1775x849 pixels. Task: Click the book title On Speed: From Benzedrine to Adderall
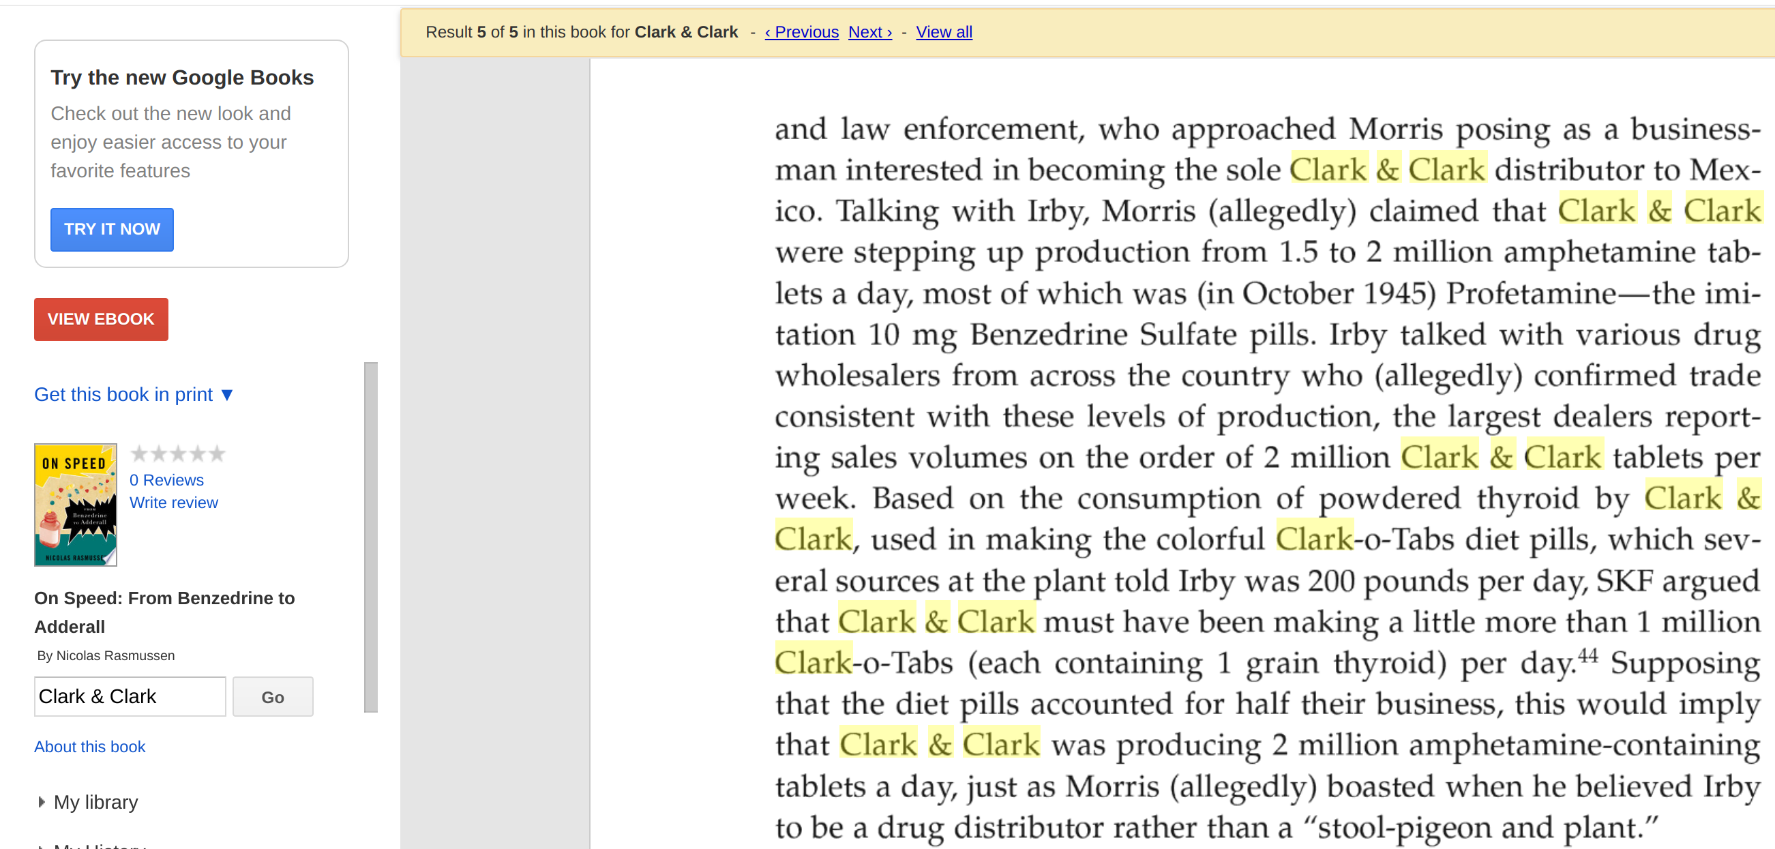point(165,612)
